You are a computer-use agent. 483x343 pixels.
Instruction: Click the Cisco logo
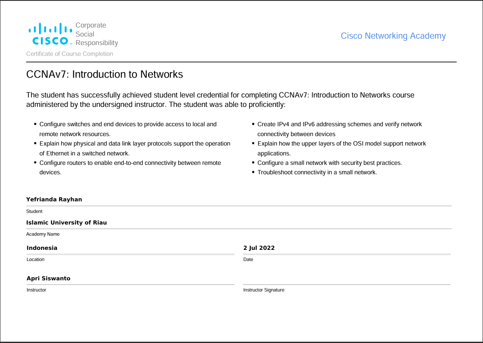click(50, 34)
